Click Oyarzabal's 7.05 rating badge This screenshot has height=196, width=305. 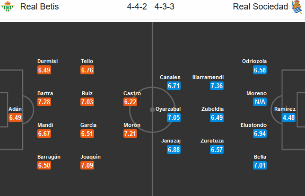click(x=174, y=118)
